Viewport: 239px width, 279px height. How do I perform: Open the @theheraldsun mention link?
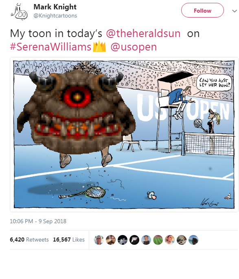point(143,33)
